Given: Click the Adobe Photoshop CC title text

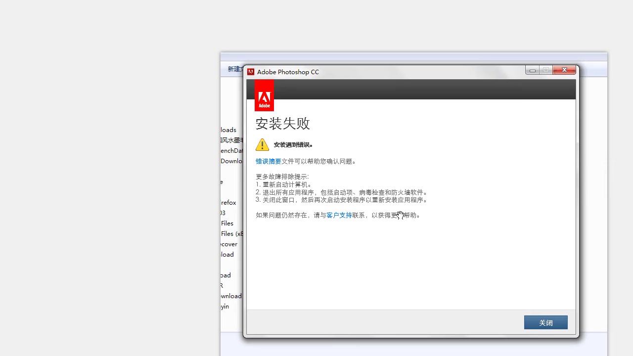Looking at the screenshot, I should point(288,72).
